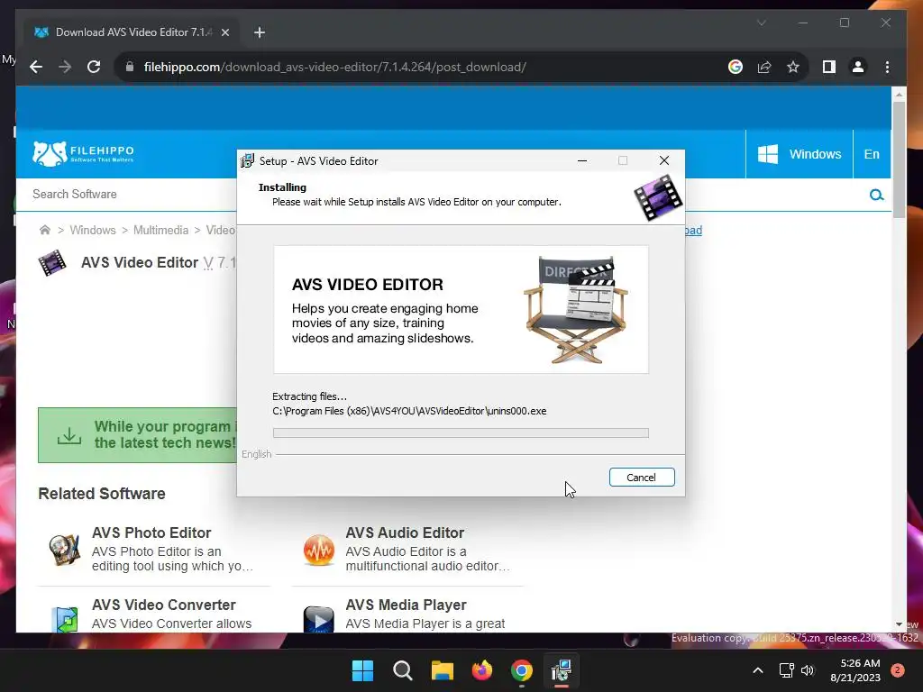Reload the FileHippo page
Screen dimensions: 923x692
[x=94, y=67]
